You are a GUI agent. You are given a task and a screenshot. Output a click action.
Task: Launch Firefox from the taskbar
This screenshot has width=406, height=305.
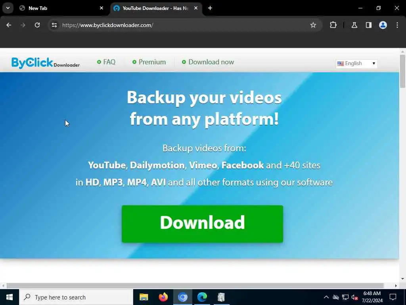click(163, 297)
